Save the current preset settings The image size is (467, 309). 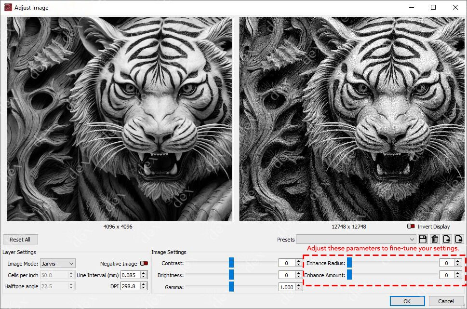click(423, 239)
